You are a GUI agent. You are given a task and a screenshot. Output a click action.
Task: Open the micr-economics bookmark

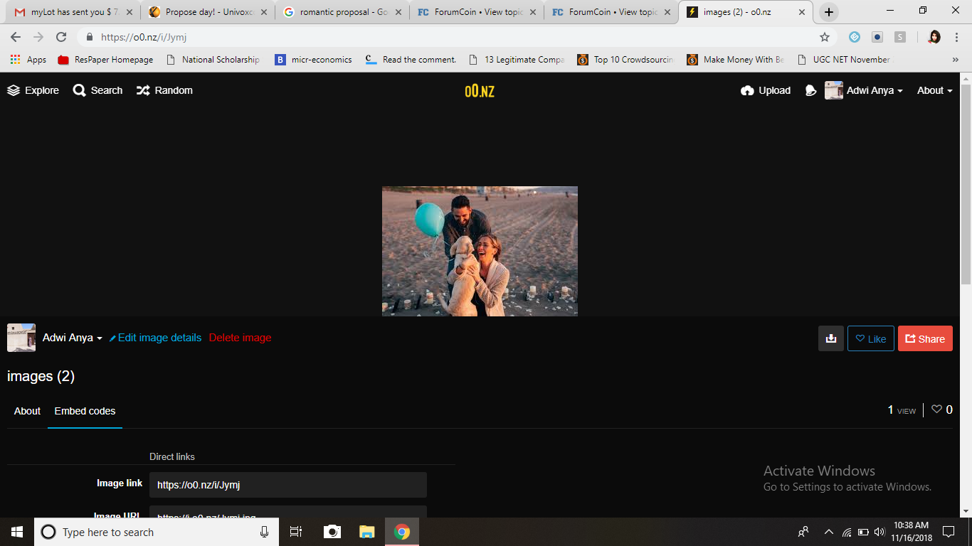pyautogui.click(x=314, y=60)
